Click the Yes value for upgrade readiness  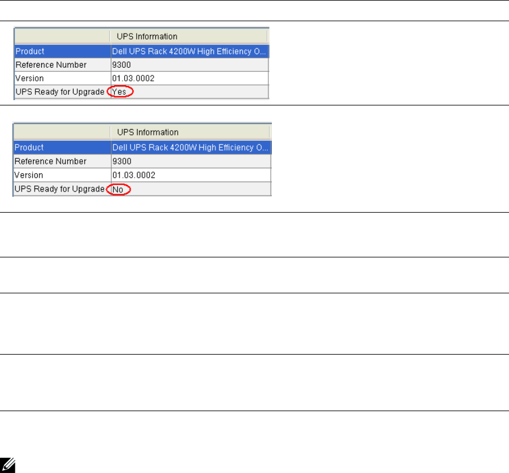click(x=119, y=92)
